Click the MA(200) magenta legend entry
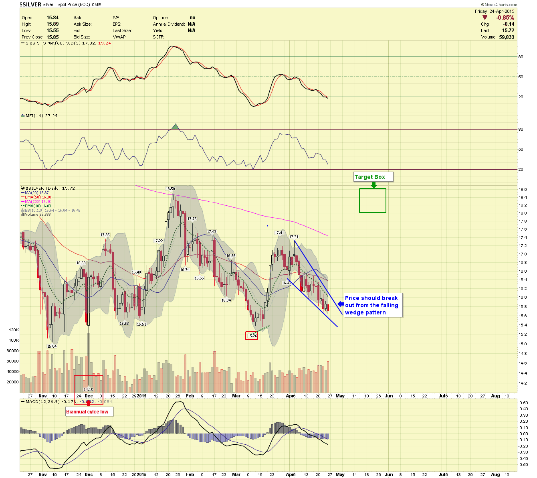 tap(35, 202)
